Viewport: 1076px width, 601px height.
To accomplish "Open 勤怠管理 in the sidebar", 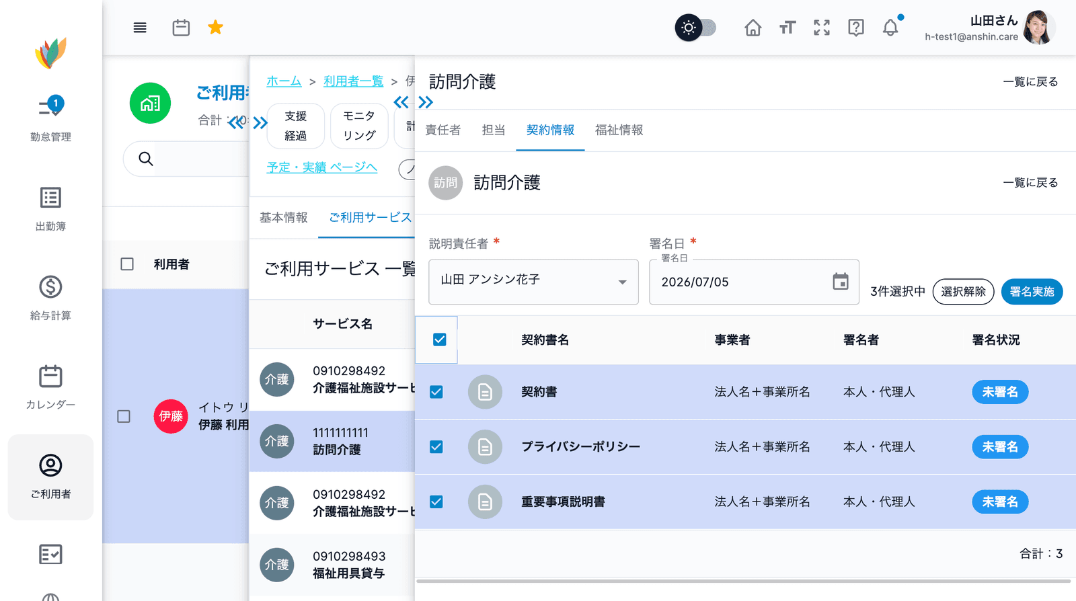I will coord(50,119).
